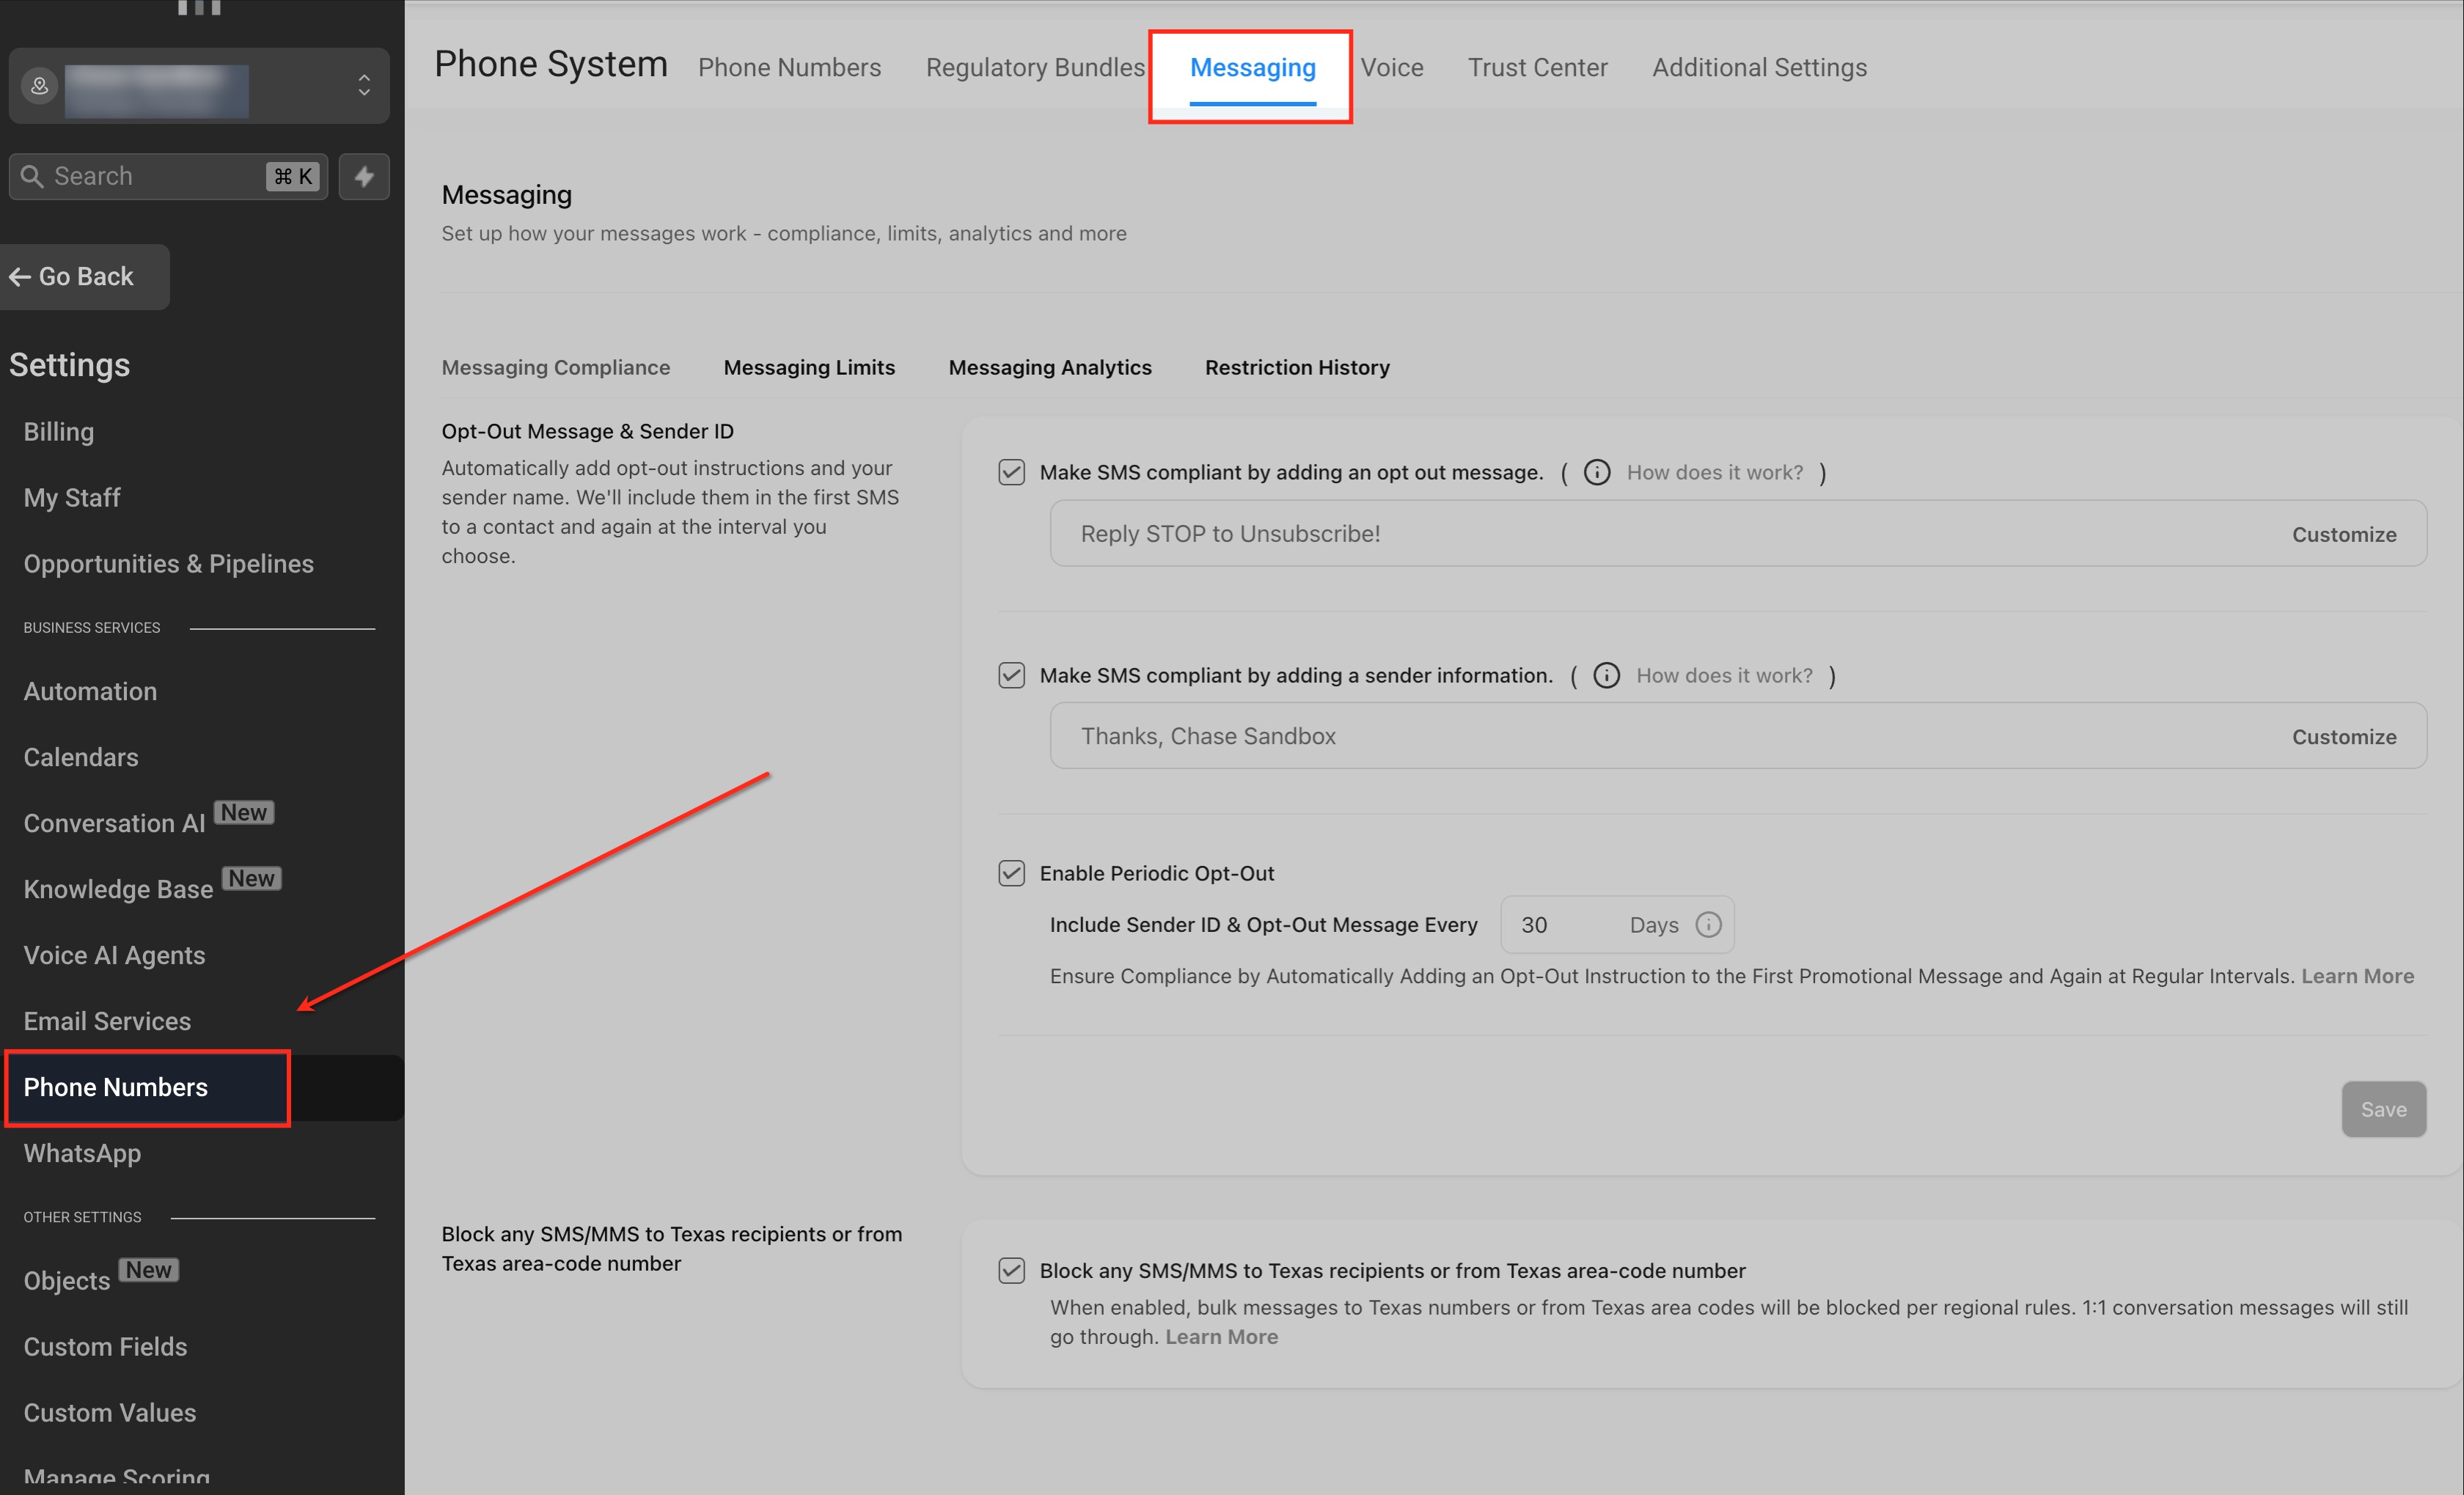Click the account avatar icon in sidebar
Image resolution: width=2464 pixels, height=1495 pixels.
(x=40, y=86)
